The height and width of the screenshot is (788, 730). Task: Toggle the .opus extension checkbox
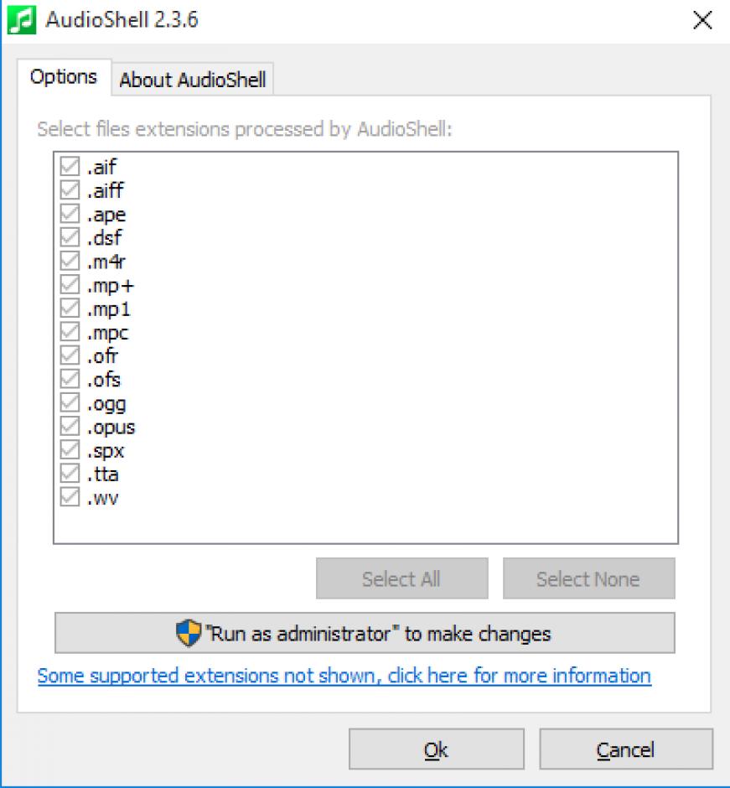coord(70,427)
